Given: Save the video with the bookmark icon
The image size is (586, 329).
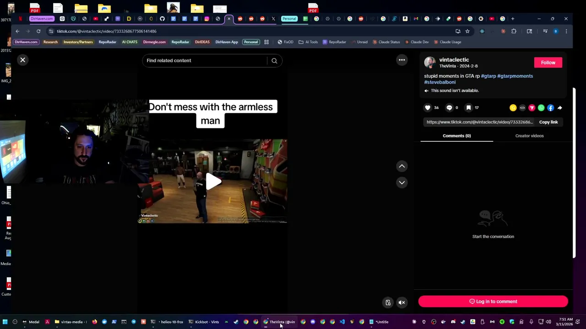Looking at the screenshot, I should pos(468,108).
